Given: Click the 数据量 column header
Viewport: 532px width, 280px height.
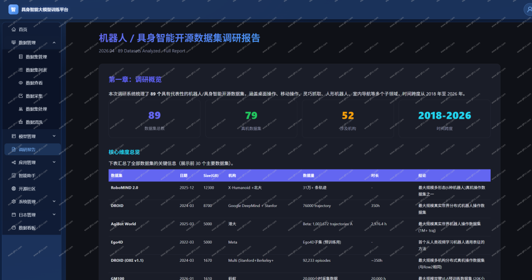Looking at the screenshot, I should 309,175.
